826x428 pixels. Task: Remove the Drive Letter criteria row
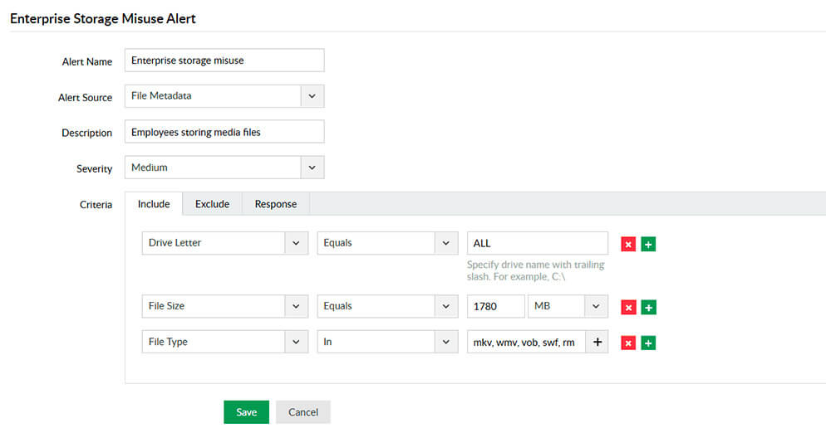tap(628, 244)
